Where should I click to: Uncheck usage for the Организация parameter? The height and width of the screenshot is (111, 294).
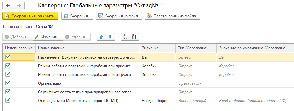point(8,83)
